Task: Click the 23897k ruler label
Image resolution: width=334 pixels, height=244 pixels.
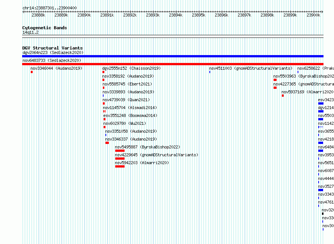Action: click(x=244, y=15)
